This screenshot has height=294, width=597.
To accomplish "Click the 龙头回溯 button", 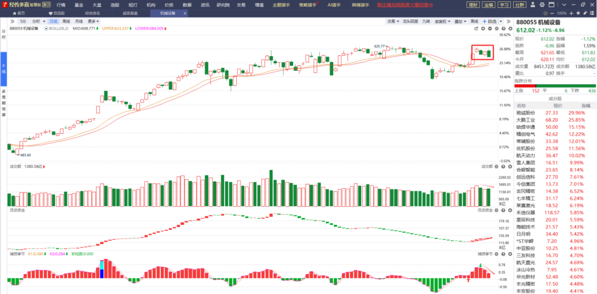I will (x=410, y=21).
